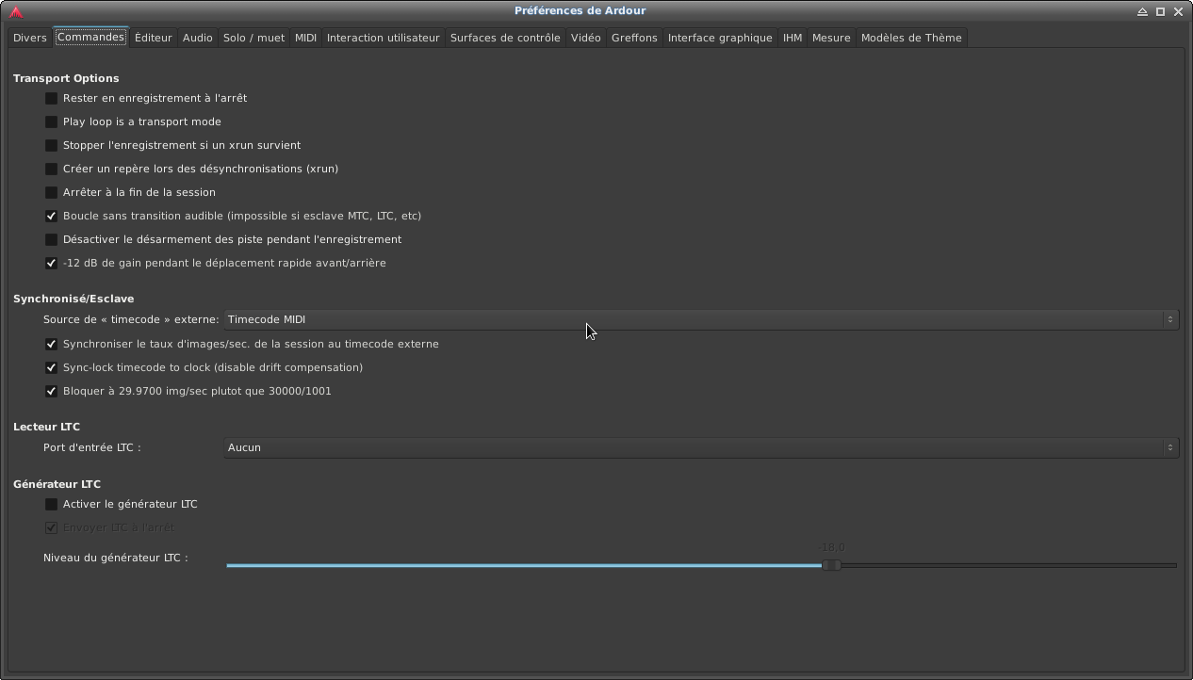Open Port d'entrée LTC dropdown showing Aucun

click(701, 447)
